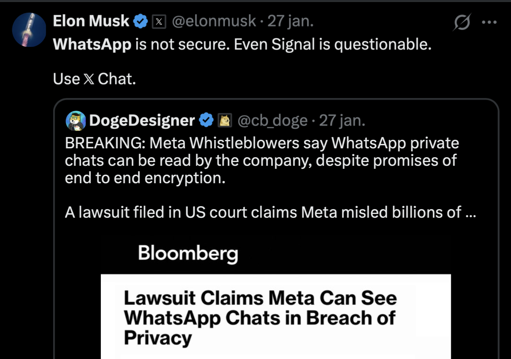
Task: Click the bold WhatsApp text in the post
Action: point(92,45)
